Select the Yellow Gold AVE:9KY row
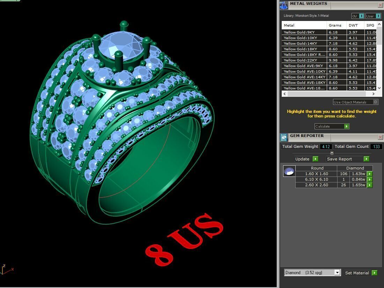 pyautogui.click(x=329, y=66)
